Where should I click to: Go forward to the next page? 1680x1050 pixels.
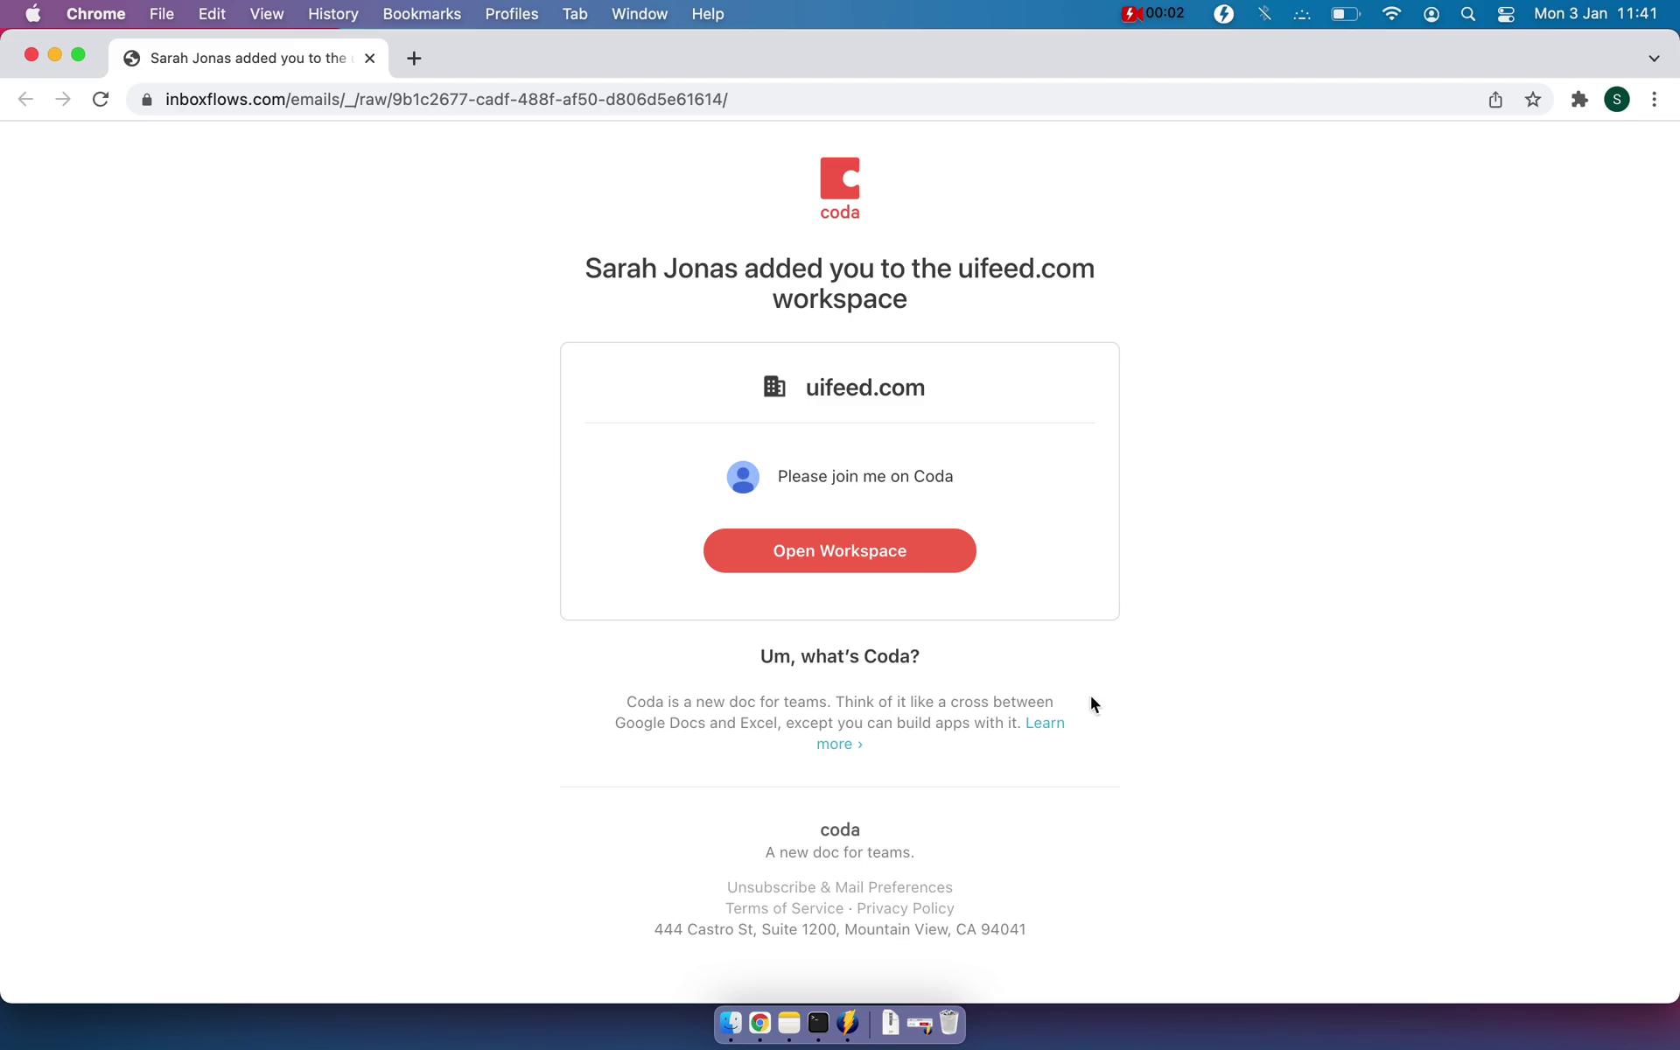pos(62,100)
